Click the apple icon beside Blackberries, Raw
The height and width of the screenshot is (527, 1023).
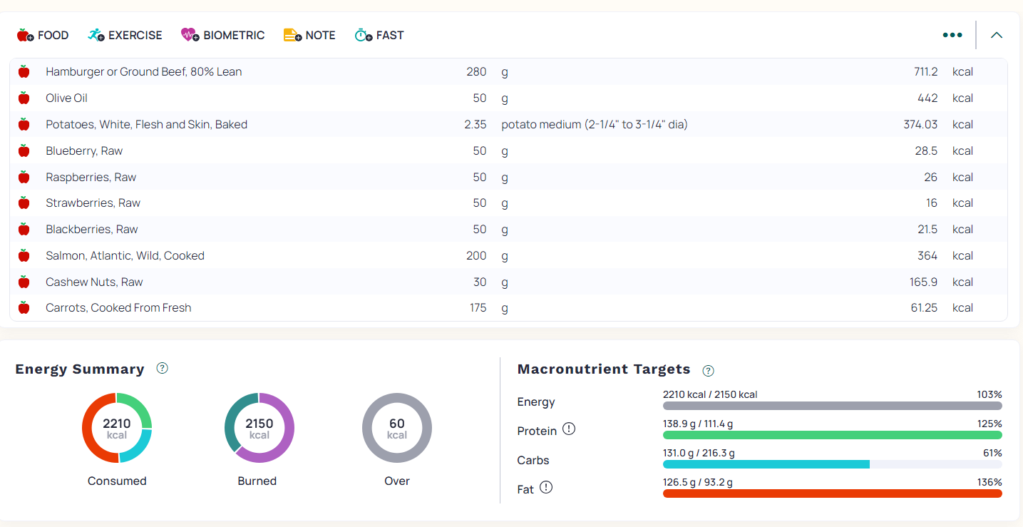tap(24, 229)
